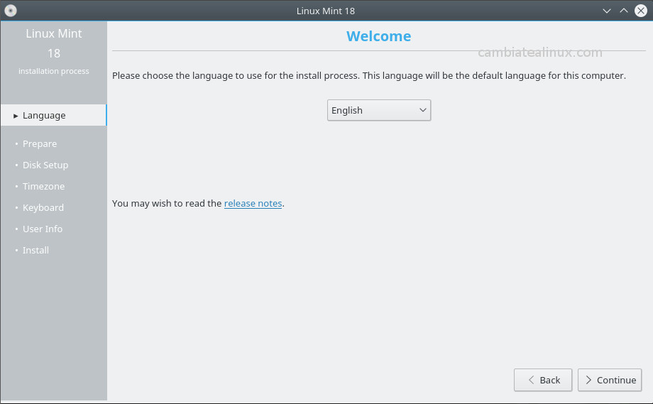653x404 pixels.
Task: Close the Linux Mint 18 installer window
Action: coord(640,11)
